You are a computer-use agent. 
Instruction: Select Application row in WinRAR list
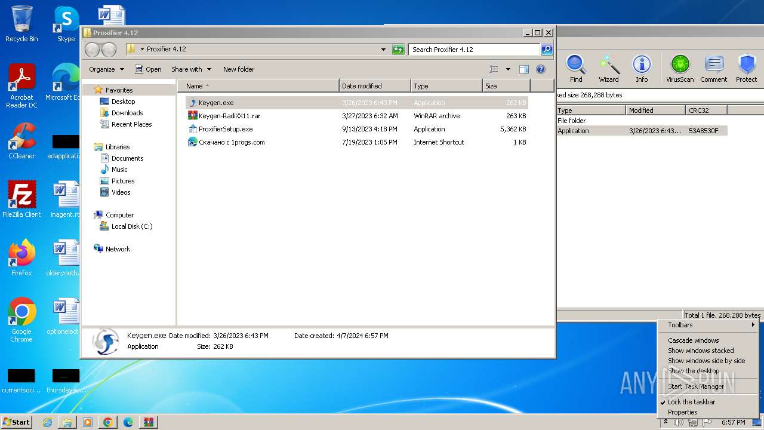click(x=642, y=131)
